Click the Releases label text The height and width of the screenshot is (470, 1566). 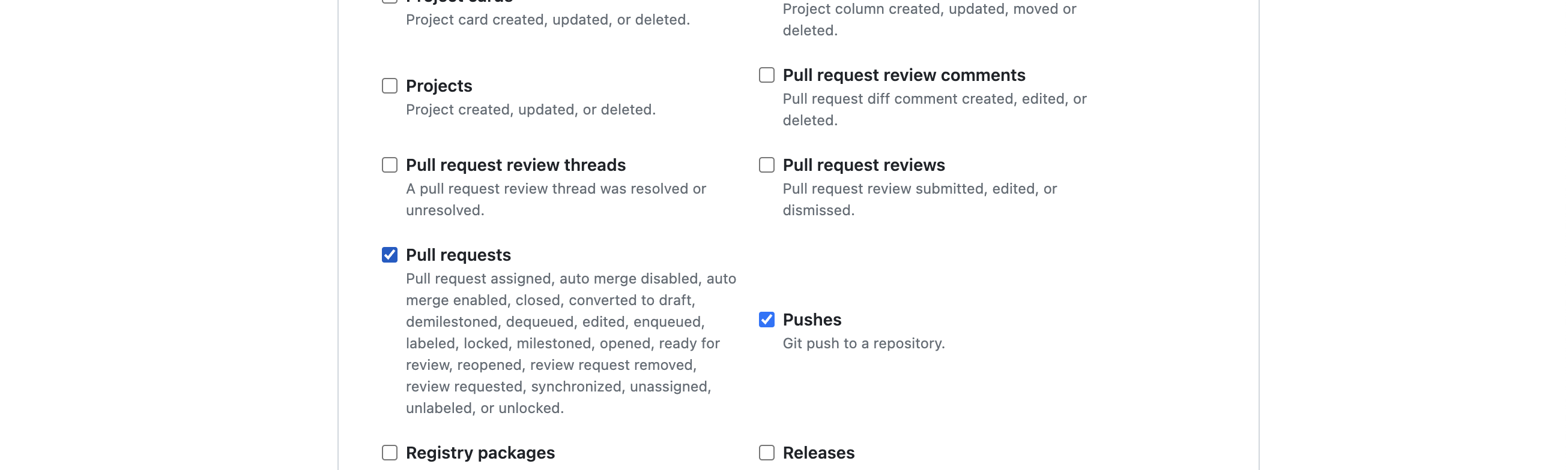point(818,453)
